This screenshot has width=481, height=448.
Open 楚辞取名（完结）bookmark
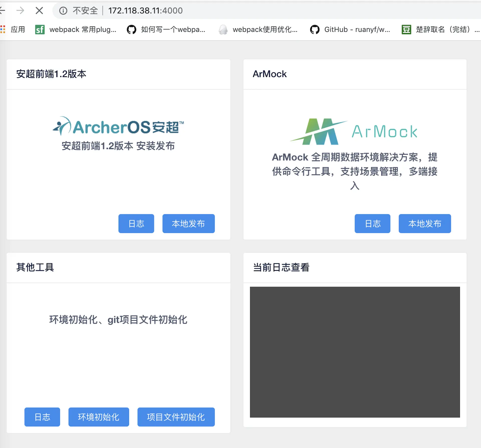point(440,30)
